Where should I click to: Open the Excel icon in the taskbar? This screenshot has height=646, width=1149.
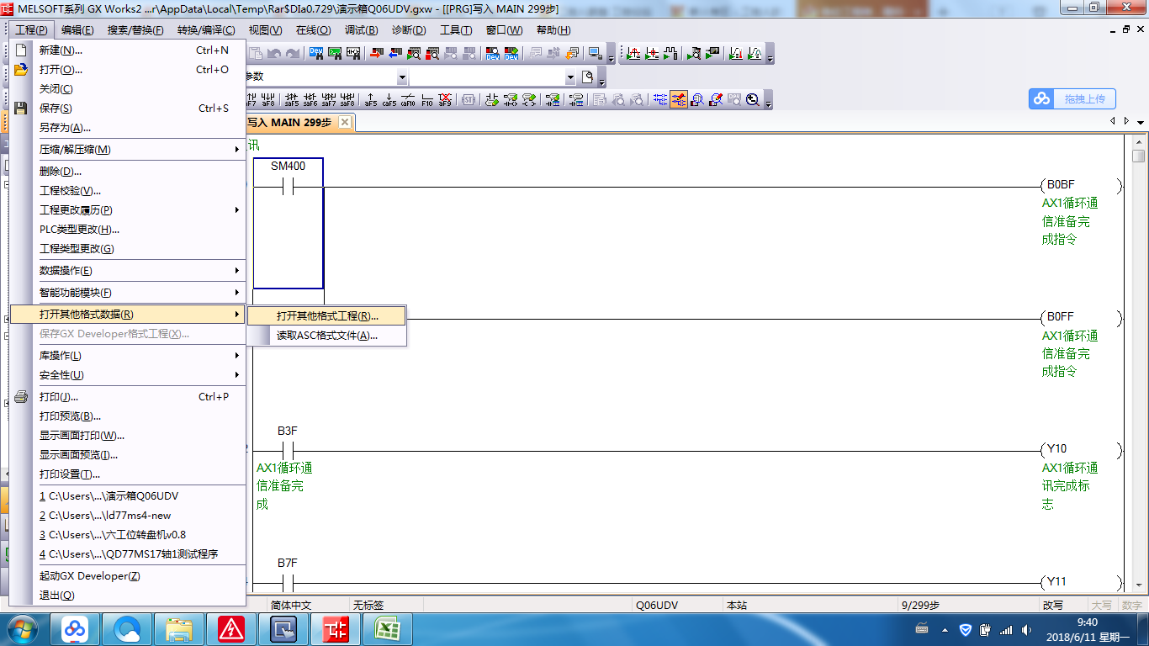click(388, 628)
